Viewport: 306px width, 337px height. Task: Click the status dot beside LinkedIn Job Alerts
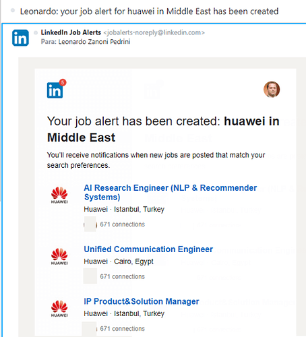coord(36,33)
